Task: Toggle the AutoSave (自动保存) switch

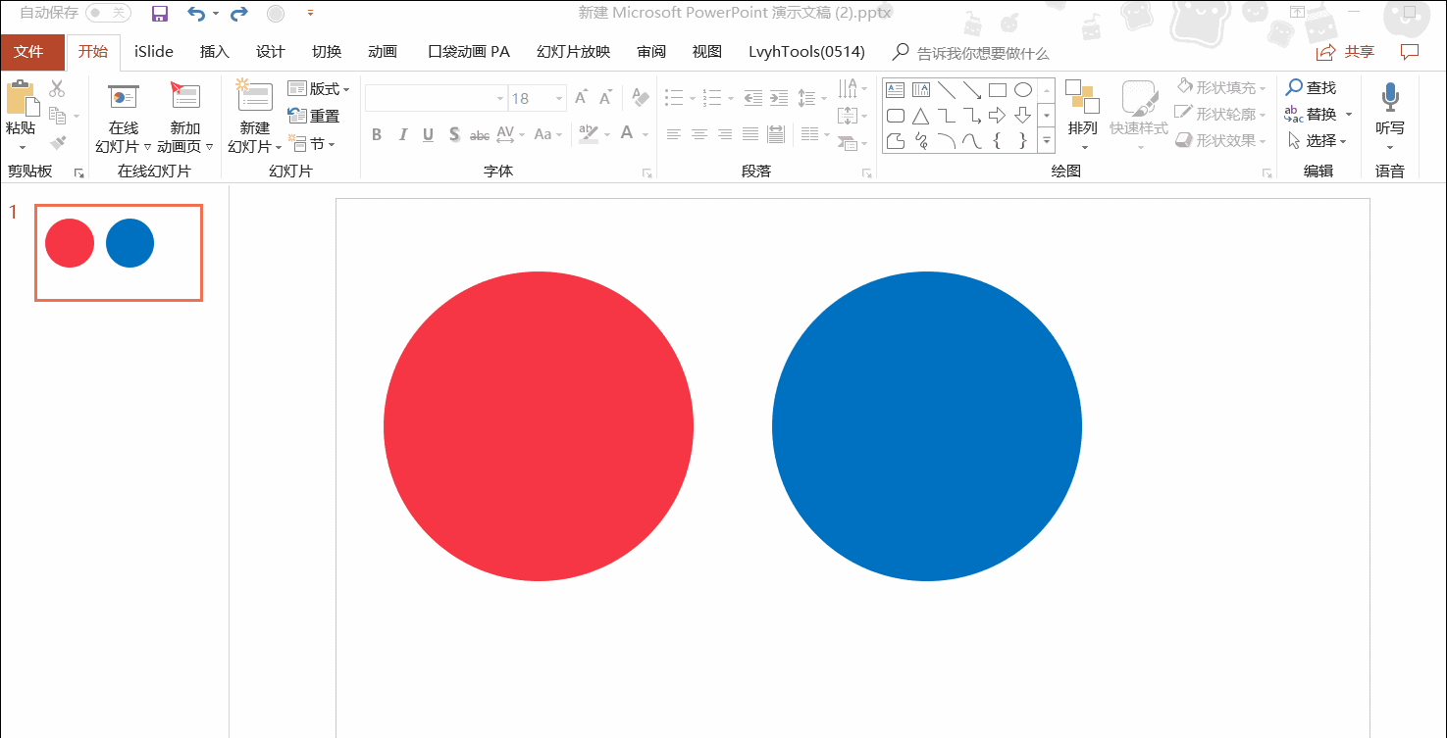Action: click(108, 13)
